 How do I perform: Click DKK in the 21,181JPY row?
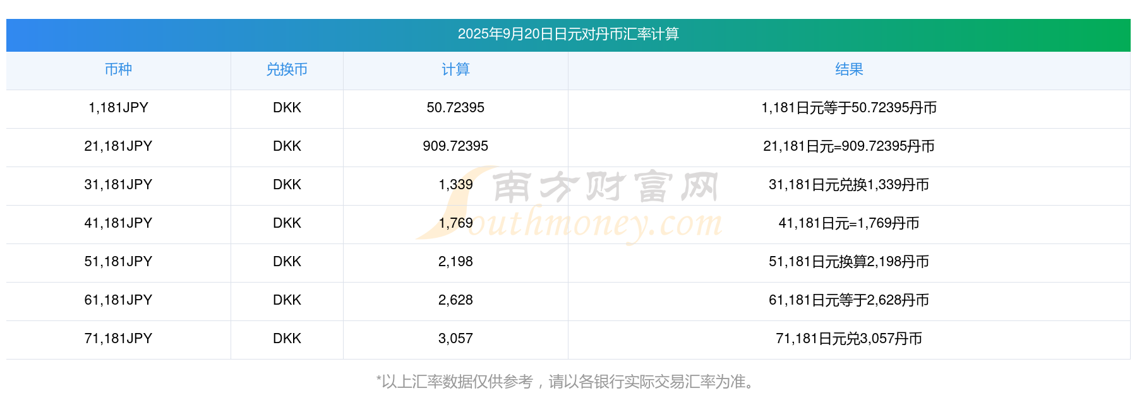click(287, 146)
